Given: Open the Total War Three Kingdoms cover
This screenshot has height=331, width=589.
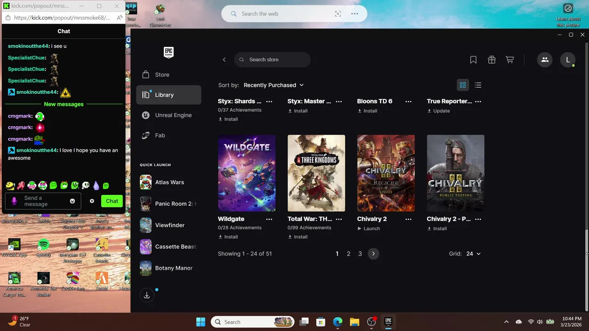Looking at the screenshot, I should (316, 173).
